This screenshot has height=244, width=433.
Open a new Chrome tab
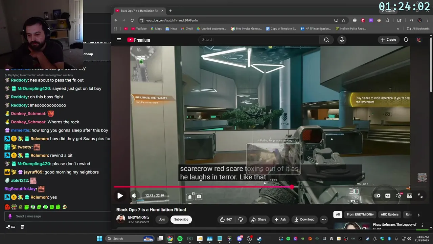point(170,11)
